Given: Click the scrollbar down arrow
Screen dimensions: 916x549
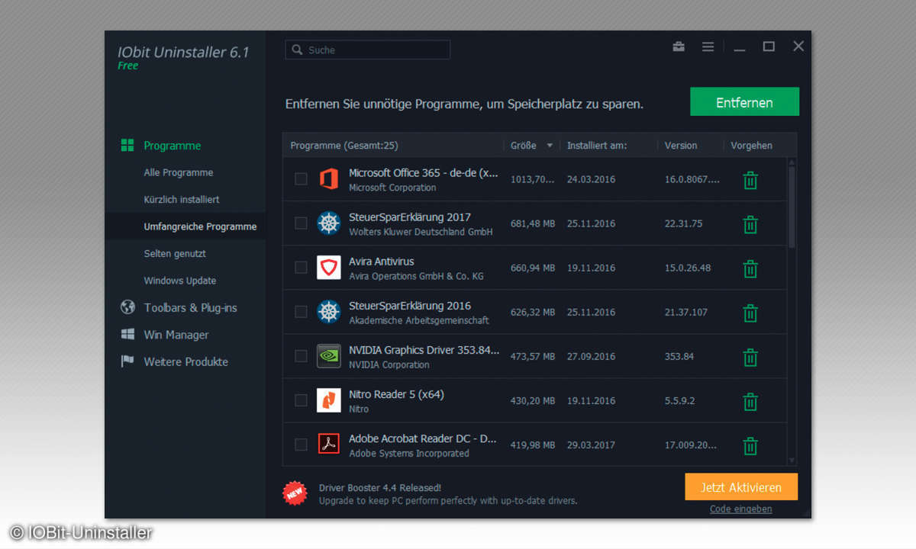Looking at the screenshot, I should (792, 460).
